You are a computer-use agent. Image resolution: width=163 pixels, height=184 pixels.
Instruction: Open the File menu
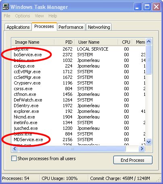click(7, 16)
